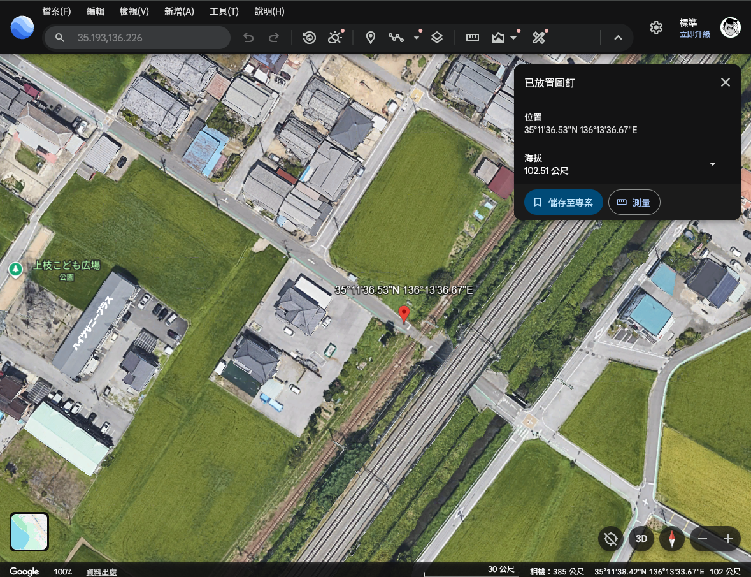Toggle the rotation lock button beside 3D
The image size is (751, 577).
coord(611,539)
